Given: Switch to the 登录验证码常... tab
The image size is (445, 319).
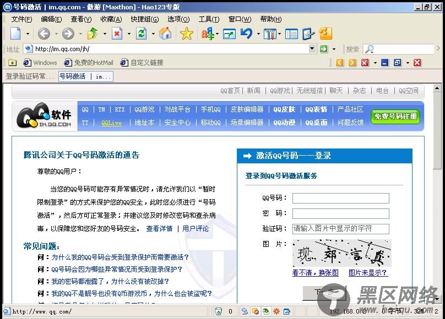Looking at the screenshot, I should pyautogui.click(x=30, y=76).
